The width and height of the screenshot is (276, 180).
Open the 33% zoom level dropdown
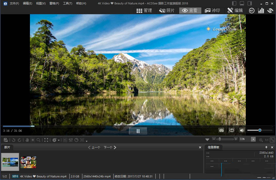[x=253, y=139]
